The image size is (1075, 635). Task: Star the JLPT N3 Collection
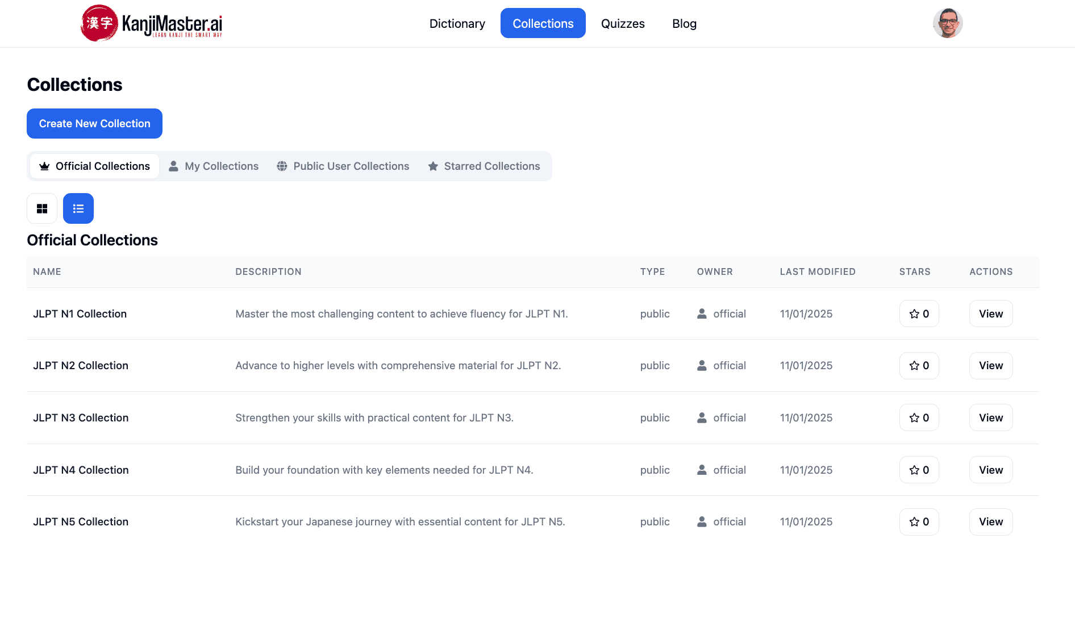919,418
